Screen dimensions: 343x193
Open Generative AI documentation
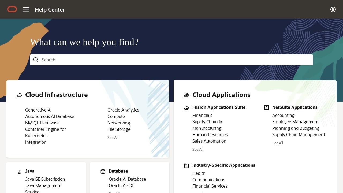[39, 110]
